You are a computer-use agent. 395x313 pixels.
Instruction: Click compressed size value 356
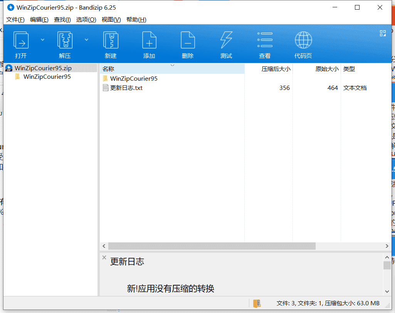pyautogui.click(x=284, y=88)
